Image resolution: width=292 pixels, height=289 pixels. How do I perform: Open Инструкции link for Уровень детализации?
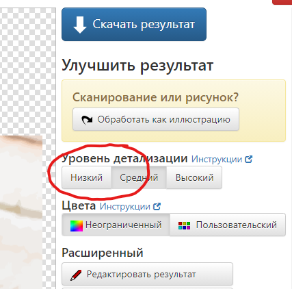(217, 160)
